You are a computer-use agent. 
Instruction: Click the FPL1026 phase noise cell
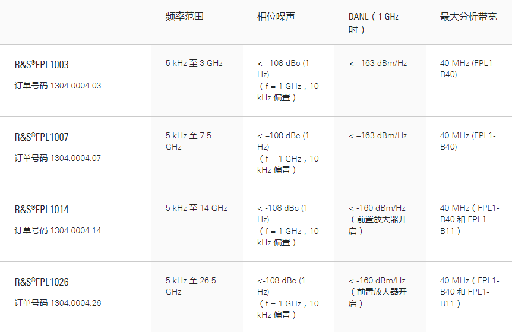pyautogui.click(x=287, y=297)
